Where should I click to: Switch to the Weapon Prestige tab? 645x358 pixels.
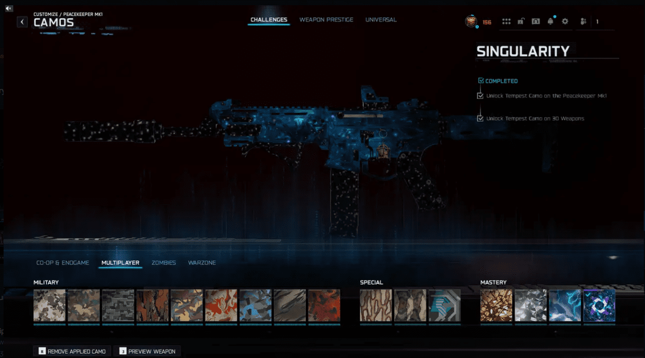pos(326,20)
